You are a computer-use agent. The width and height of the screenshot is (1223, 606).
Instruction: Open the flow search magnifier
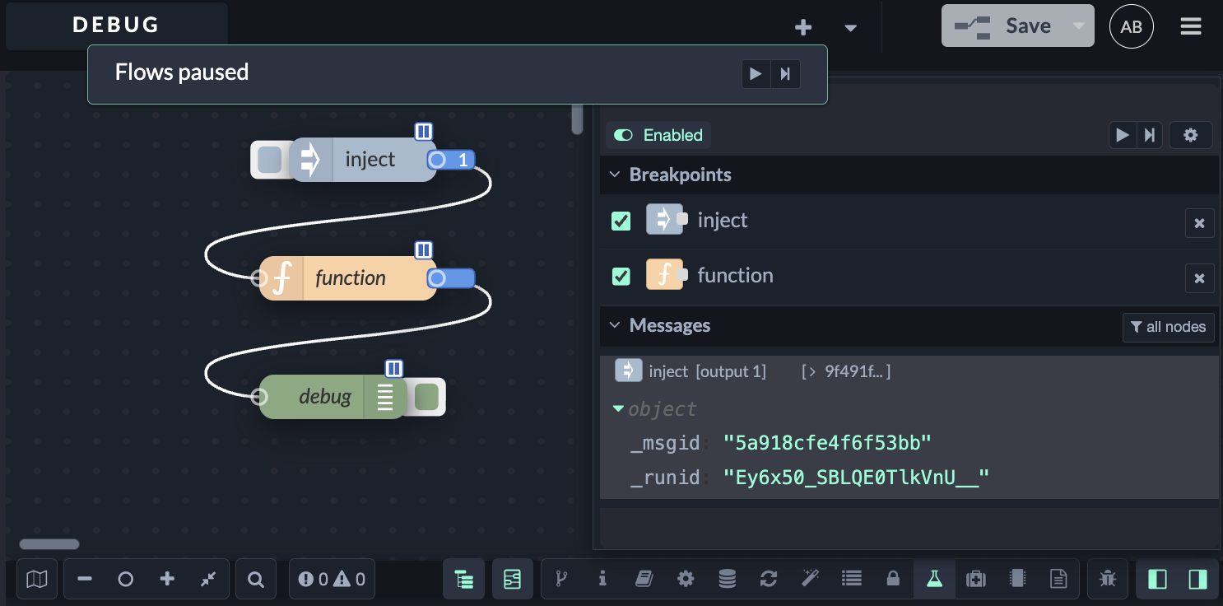click(x=256, y=580)
